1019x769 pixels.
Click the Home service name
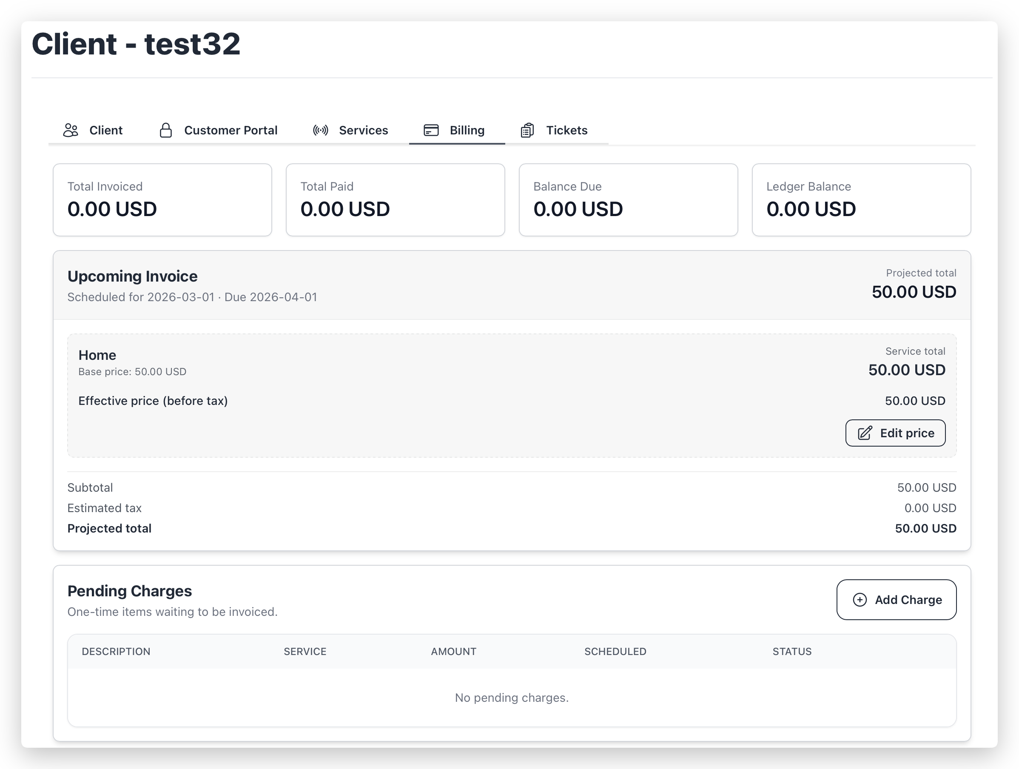pos(97,355)
